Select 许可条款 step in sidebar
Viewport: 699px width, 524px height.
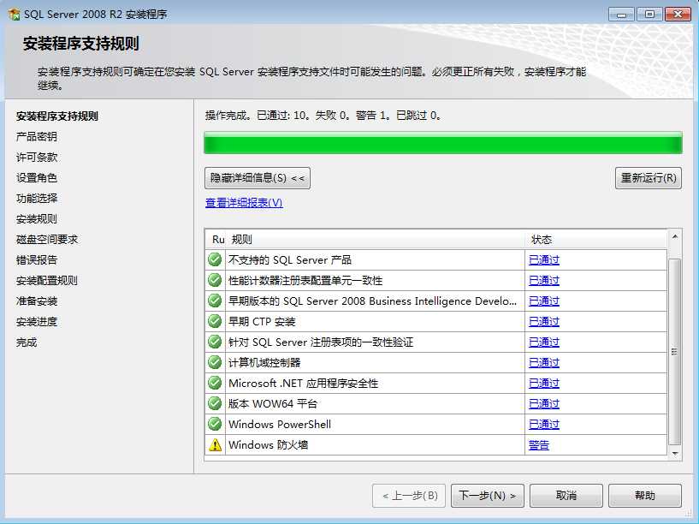point(37,157)
